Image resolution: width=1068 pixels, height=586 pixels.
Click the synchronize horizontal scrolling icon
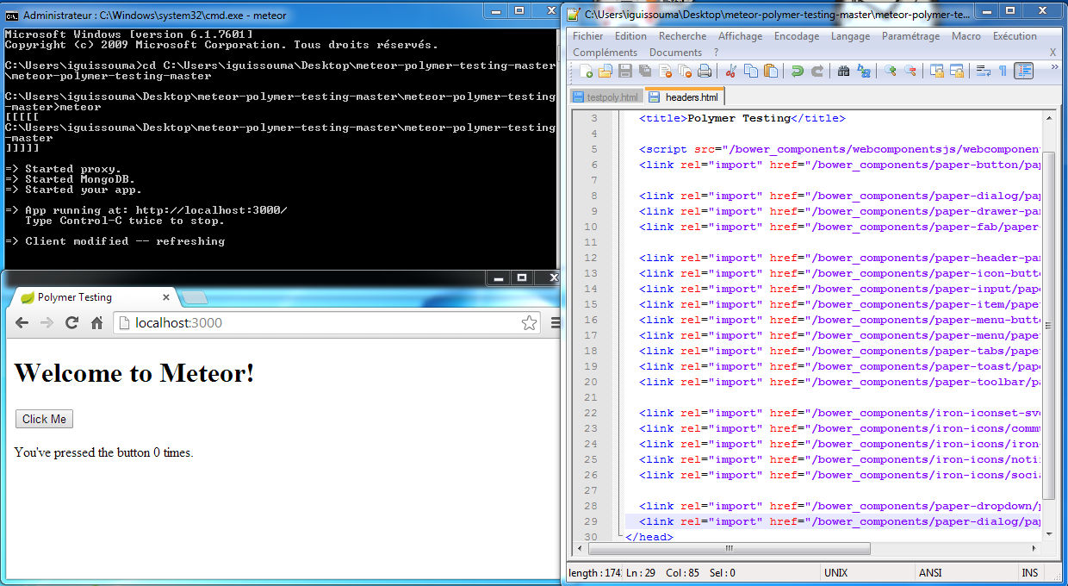(x=957, y=71)
